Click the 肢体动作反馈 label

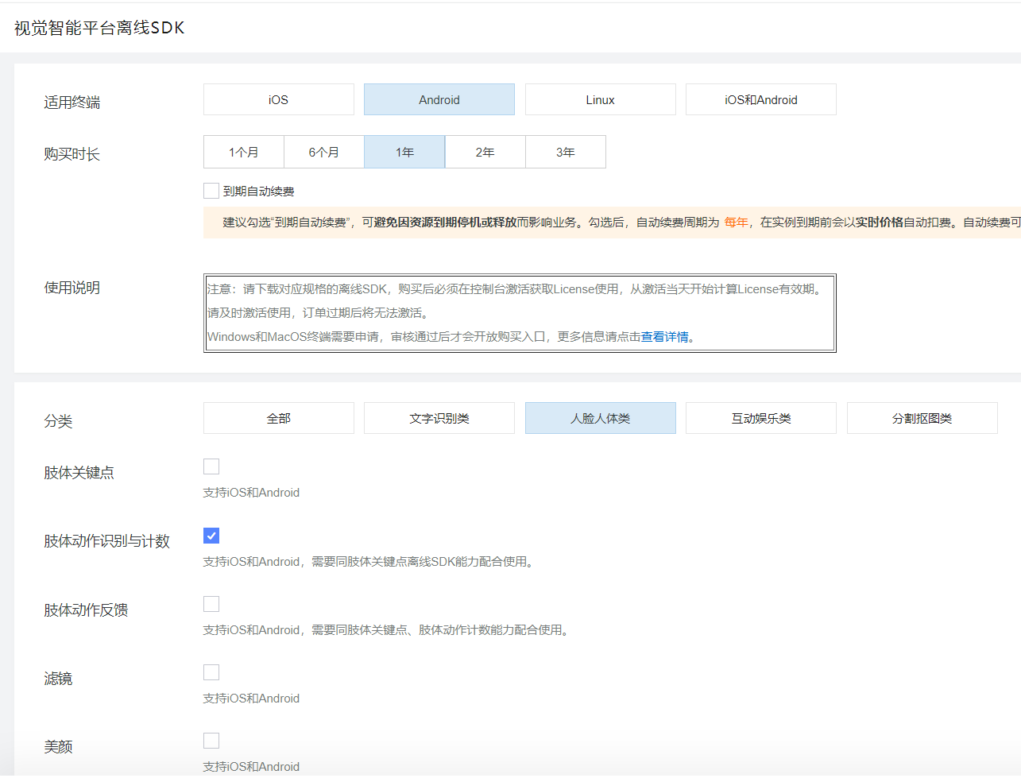pyautogui.click(x=86, y=610)
